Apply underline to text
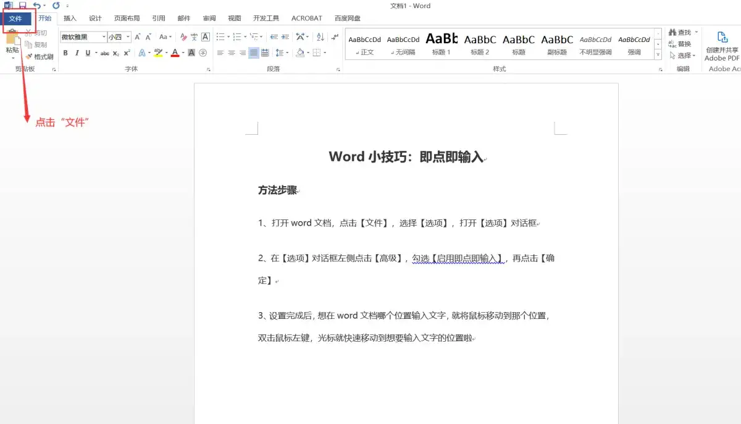 [88, 53]
